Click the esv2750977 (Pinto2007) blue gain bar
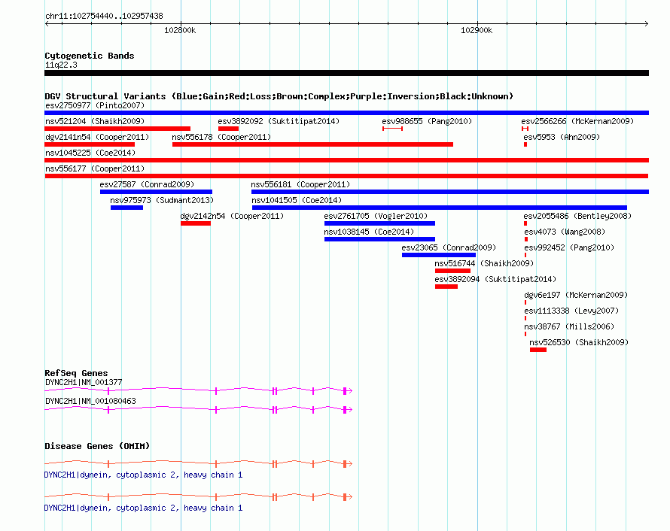This screenshot has width=670, height=531. pos(346,113)
